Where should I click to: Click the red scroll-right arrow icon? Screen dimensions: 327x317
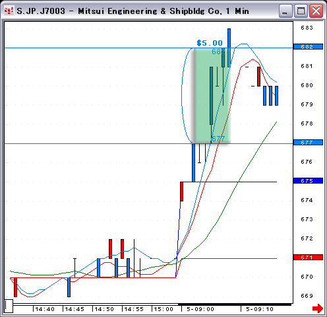click(318, 308)
